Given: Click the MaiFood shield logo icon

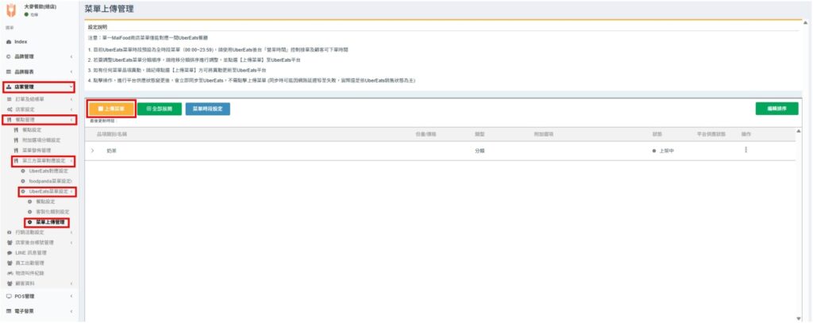Looking at the screenshot, I should [11, 10].
